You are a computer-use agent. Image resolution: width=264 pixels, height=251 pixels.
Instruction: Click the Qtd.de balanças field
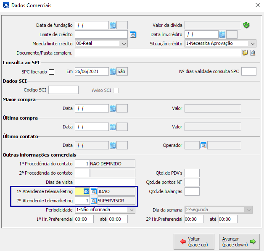point(192,192)
